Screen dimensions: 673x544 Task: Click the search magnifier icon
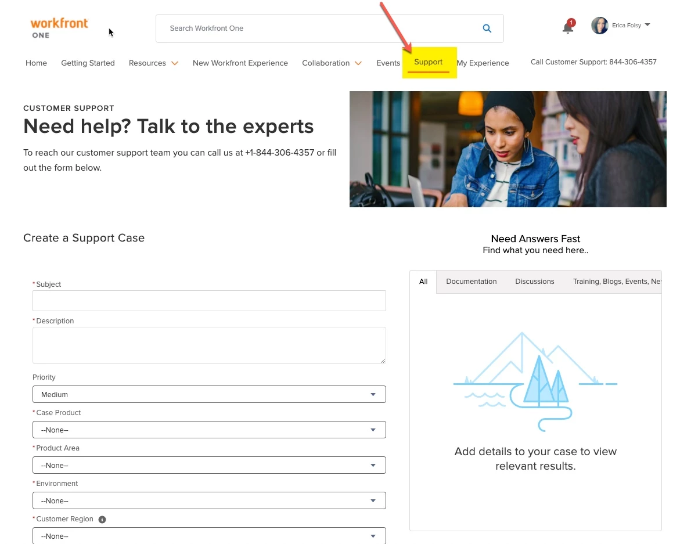coord(487,28)
